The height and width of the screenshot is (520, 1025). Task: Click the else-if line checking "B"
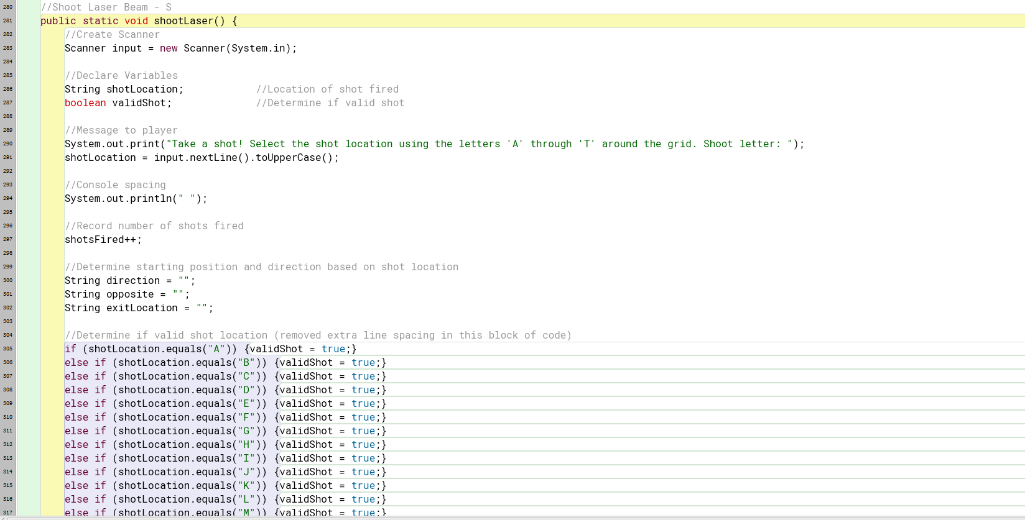click(226, 363)
